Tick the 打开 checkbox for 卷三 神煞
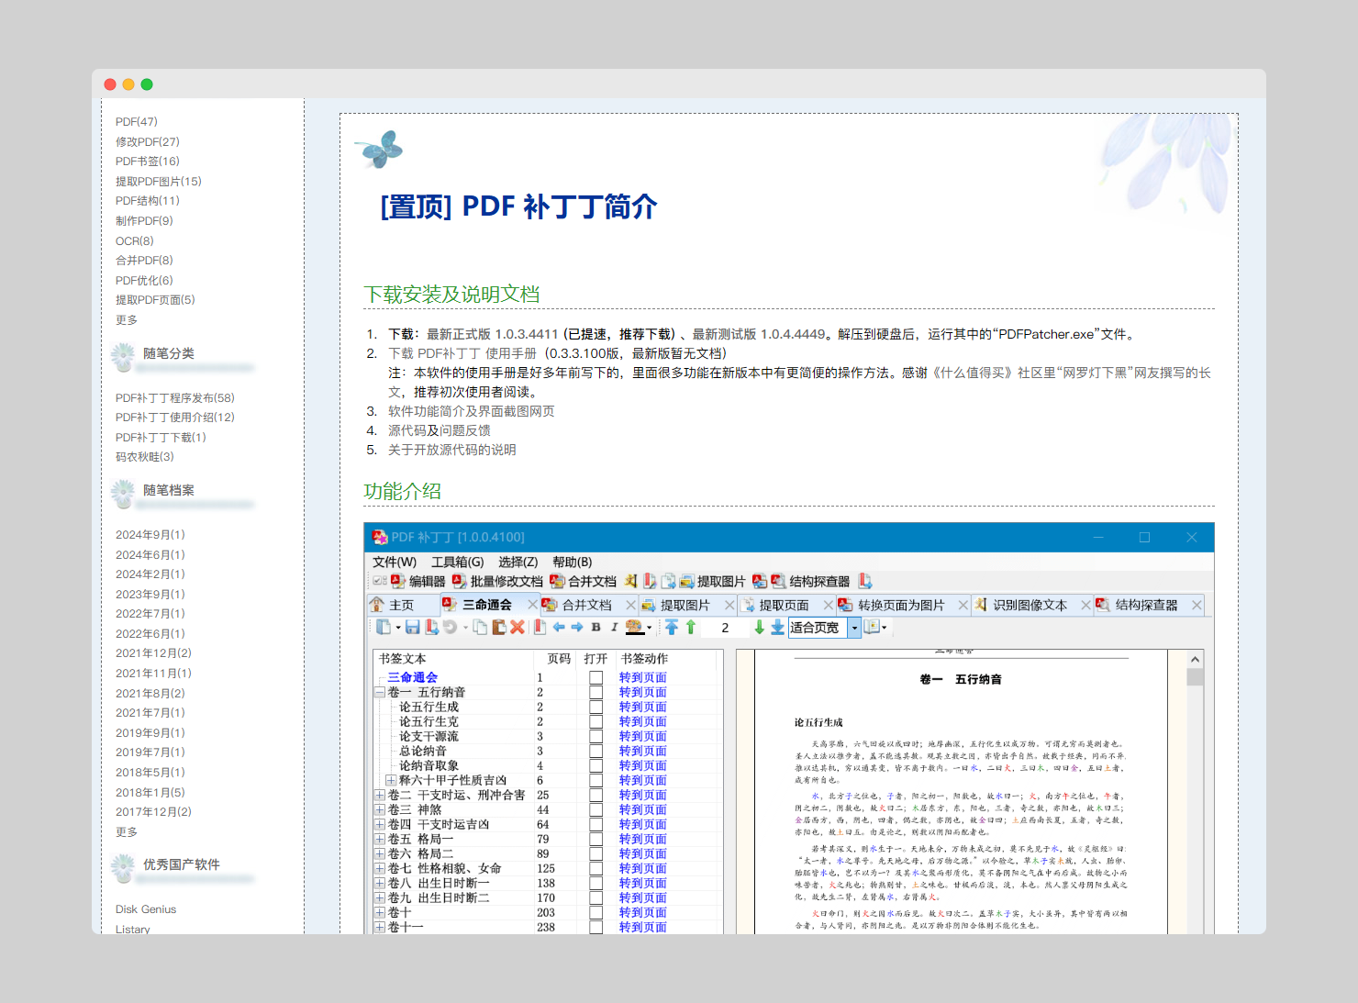Image resolution: width=1358 pixels, height=1003 pixels. tap(596, 809)
